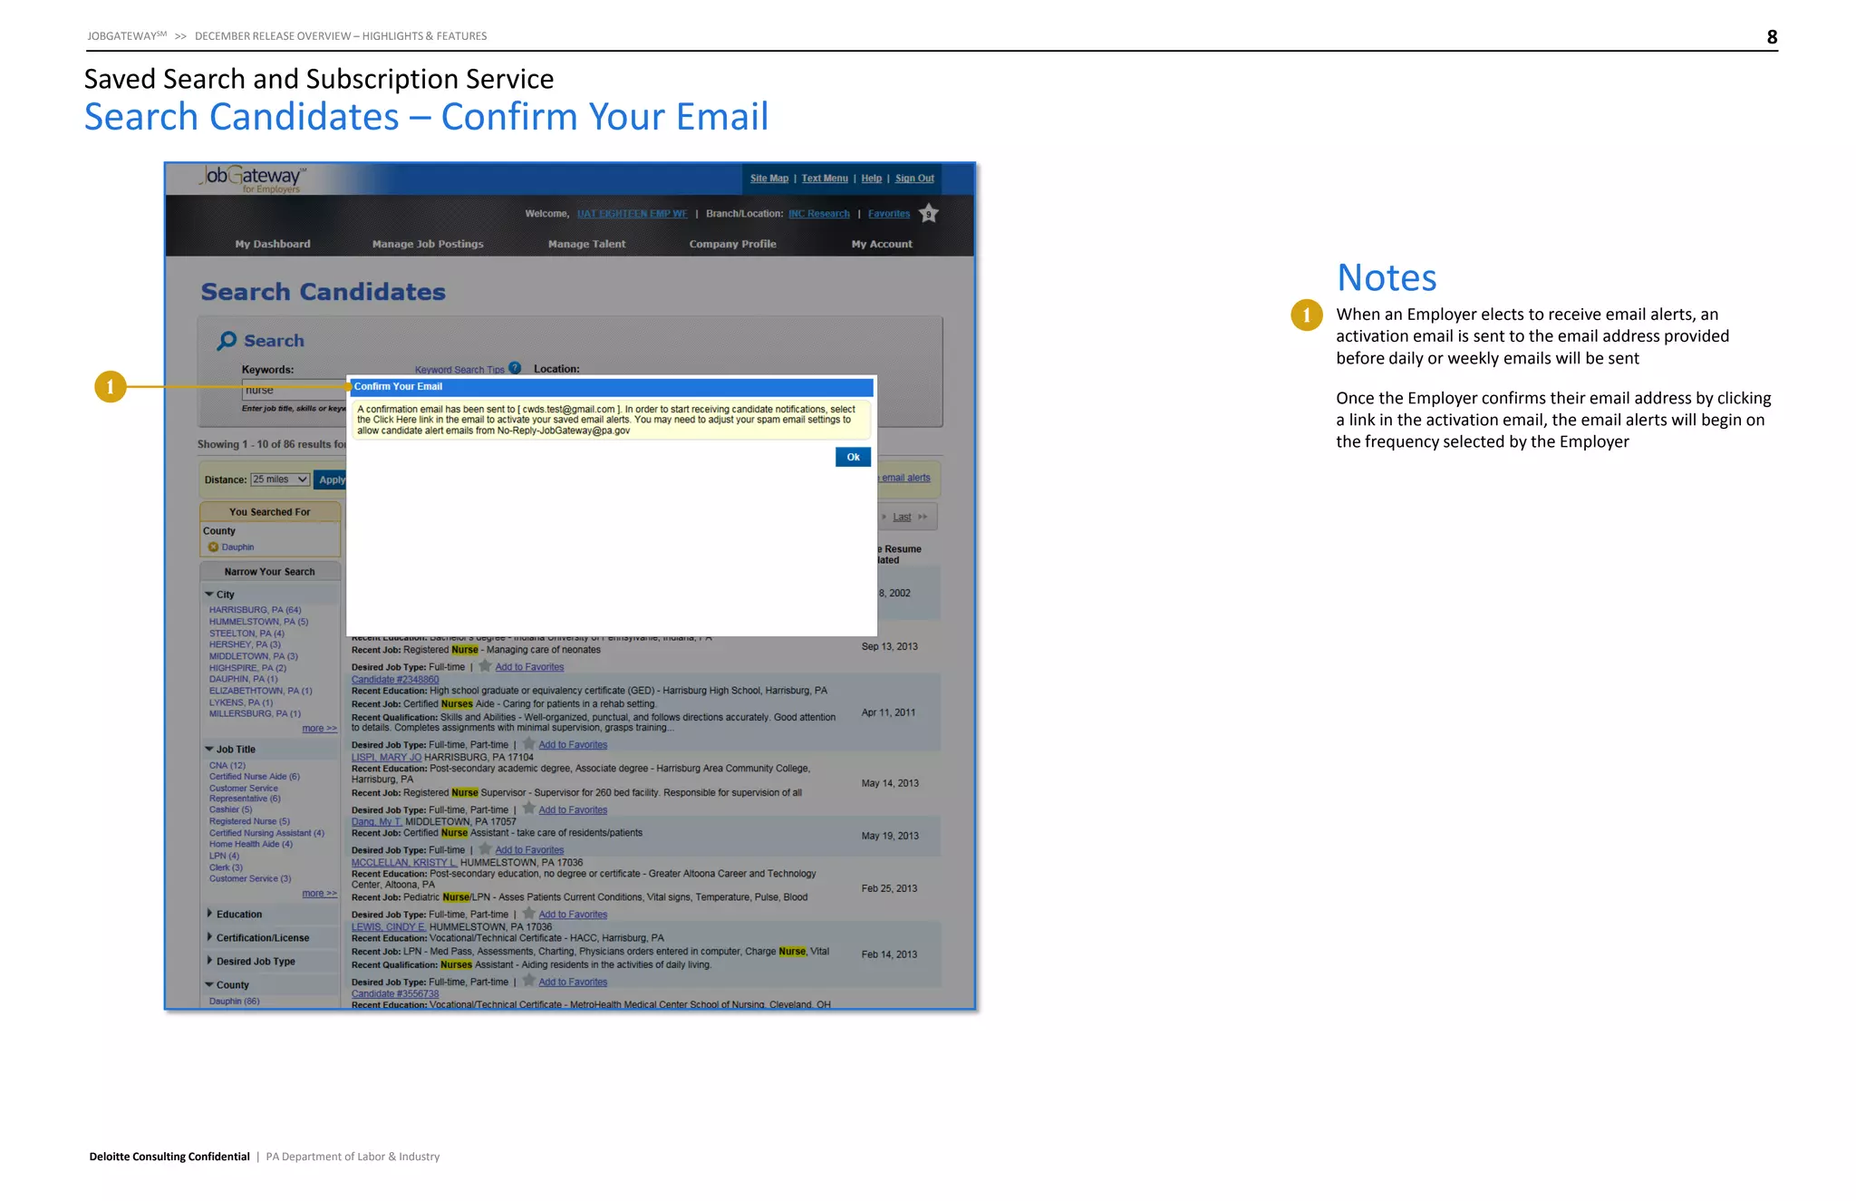This screenshot has width=1856, height=1201.
Task: Filter by STEELTON, PA (4)
Action: [246, 634]
